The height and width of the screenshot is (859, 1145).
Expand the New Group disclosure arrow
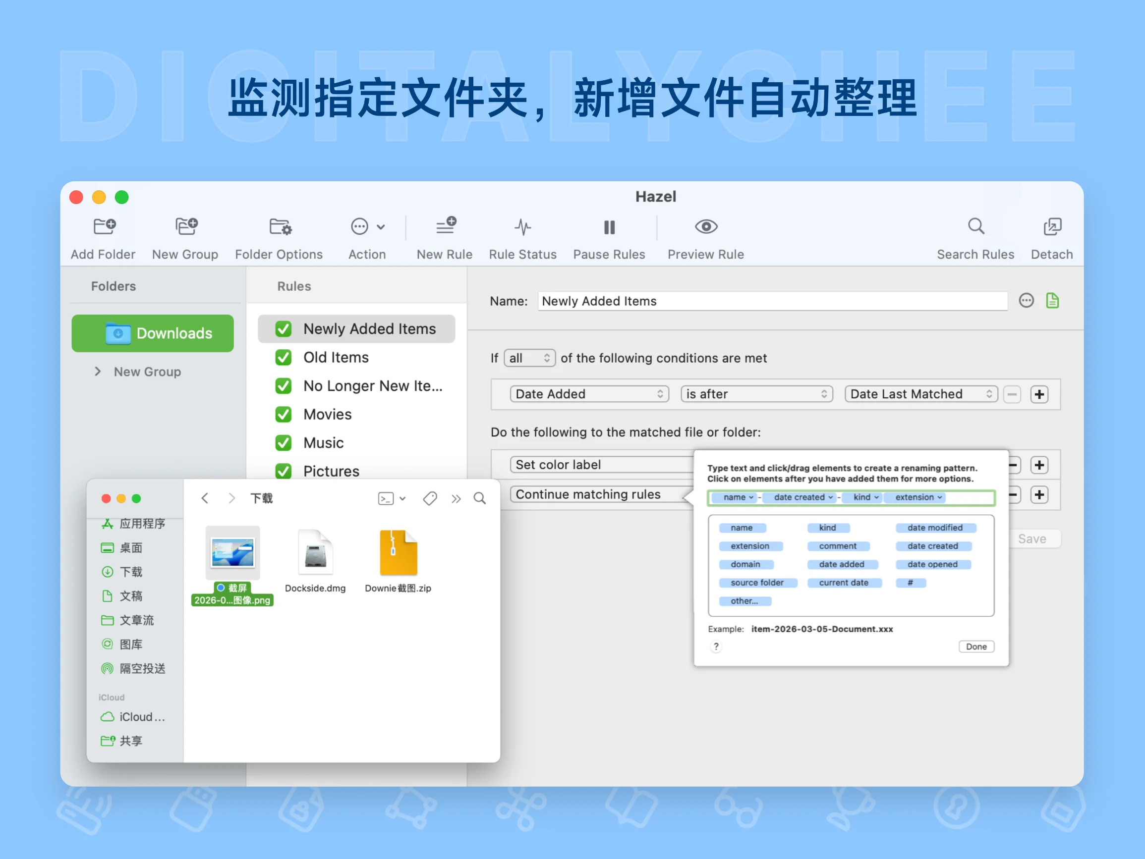(x=98, y=372)
